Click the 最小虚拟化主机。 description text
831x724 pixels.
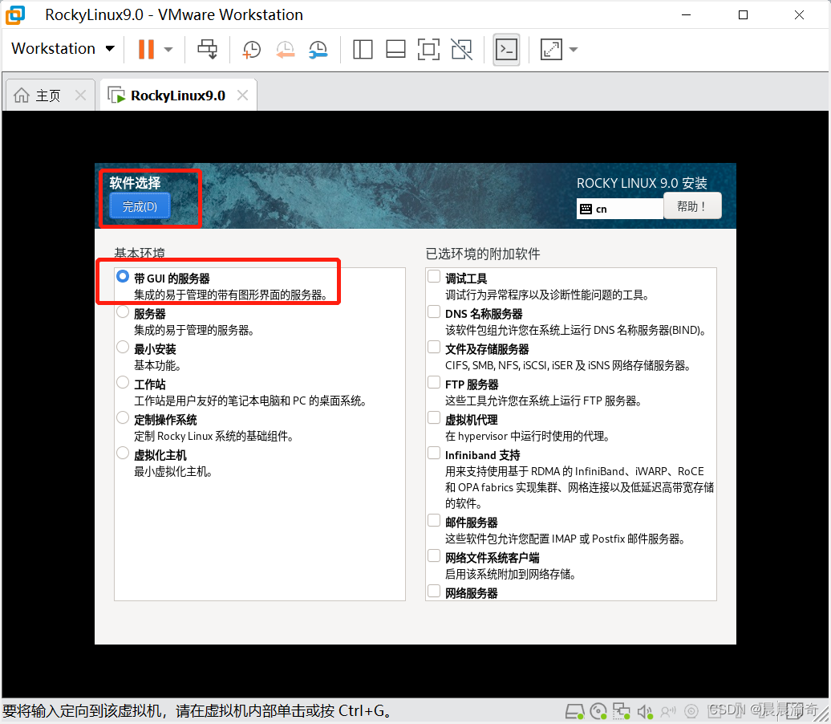click(172, 471)
